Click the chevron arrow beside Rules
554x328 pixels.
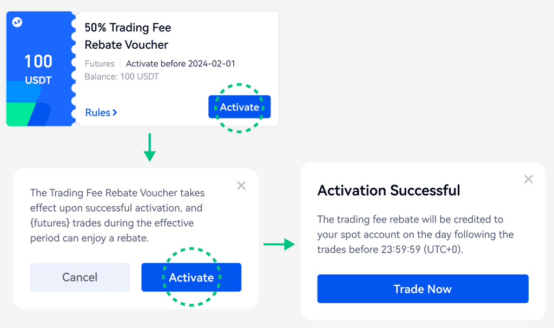tap(115, 113)
